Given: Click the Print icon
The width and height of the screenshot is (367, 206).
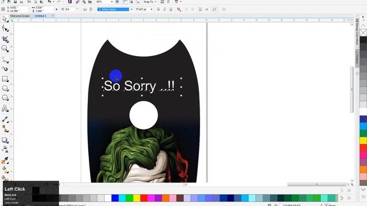Looking at the screenshot, I should pos(21,2).
